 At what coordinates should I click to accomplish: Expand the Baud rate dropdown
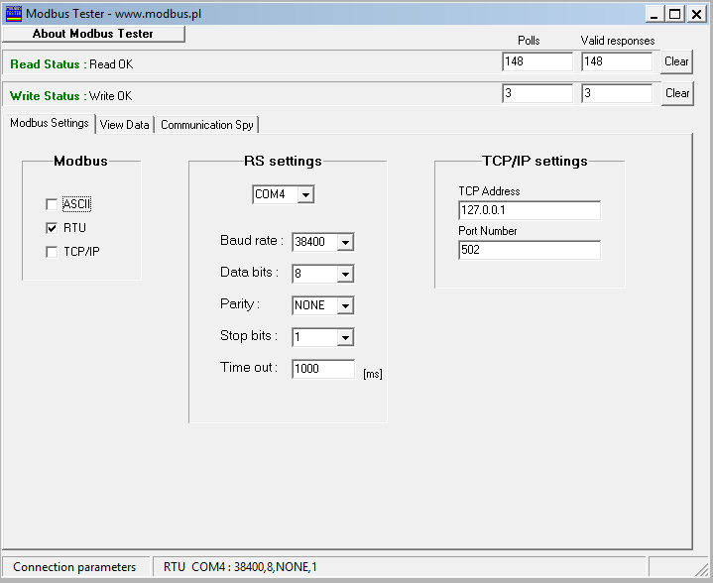click(345, 242)
